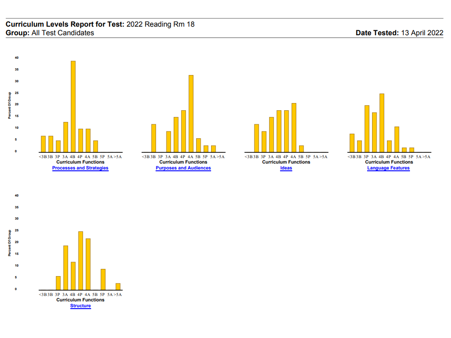Screen dimensions: 451x338
Task: Click the tallest bar in Ideas chart
Action: [294, 128]
